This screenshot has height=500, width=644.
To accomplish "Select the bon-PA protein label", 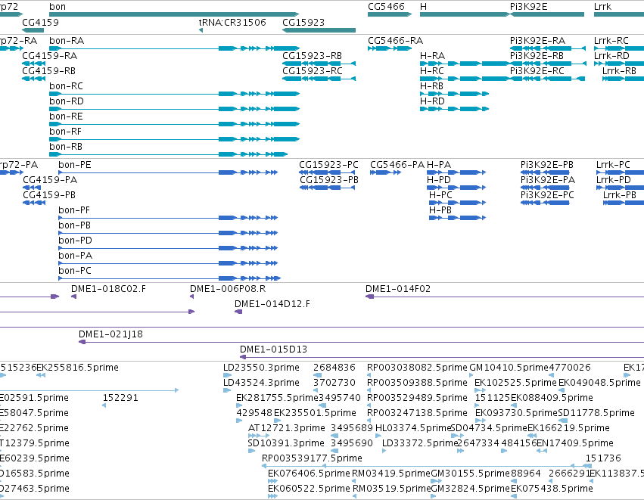I will (75, 256).
